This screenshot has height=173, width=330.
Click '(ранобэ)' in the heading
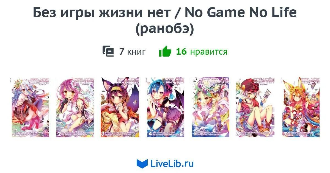pos(165,30)
